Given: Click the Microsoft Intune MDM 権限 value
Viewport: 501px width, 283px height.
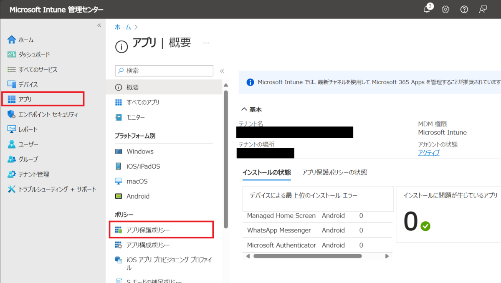Looking at the screenshot, I should (442, 132).
